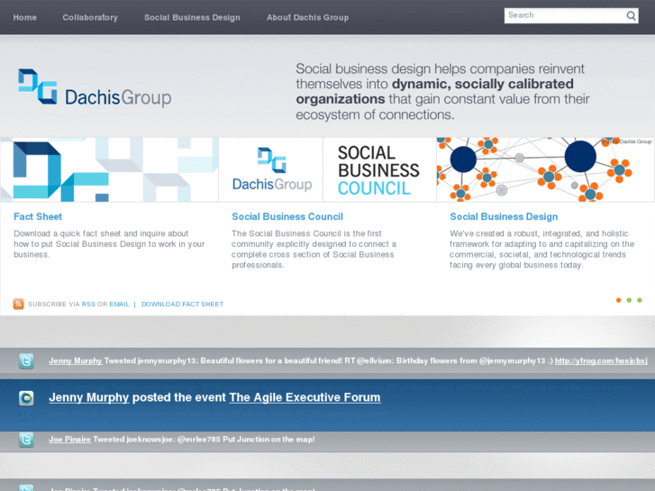Click Twitter icon beside Jenny Murphy tweet
The width and height of the screenshot is (655, 491).
26,361
